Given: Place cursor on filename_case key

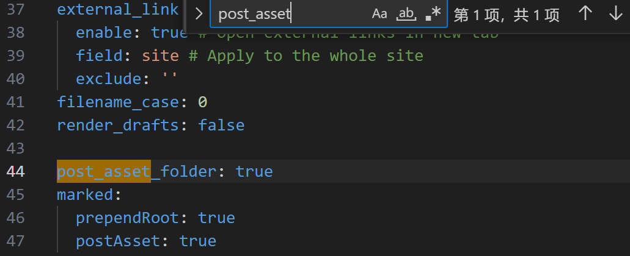Looking at the screenshot, I should (x=118, y=102).
